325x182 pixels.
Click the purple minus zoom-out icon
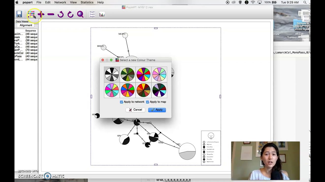click(51, 14)
